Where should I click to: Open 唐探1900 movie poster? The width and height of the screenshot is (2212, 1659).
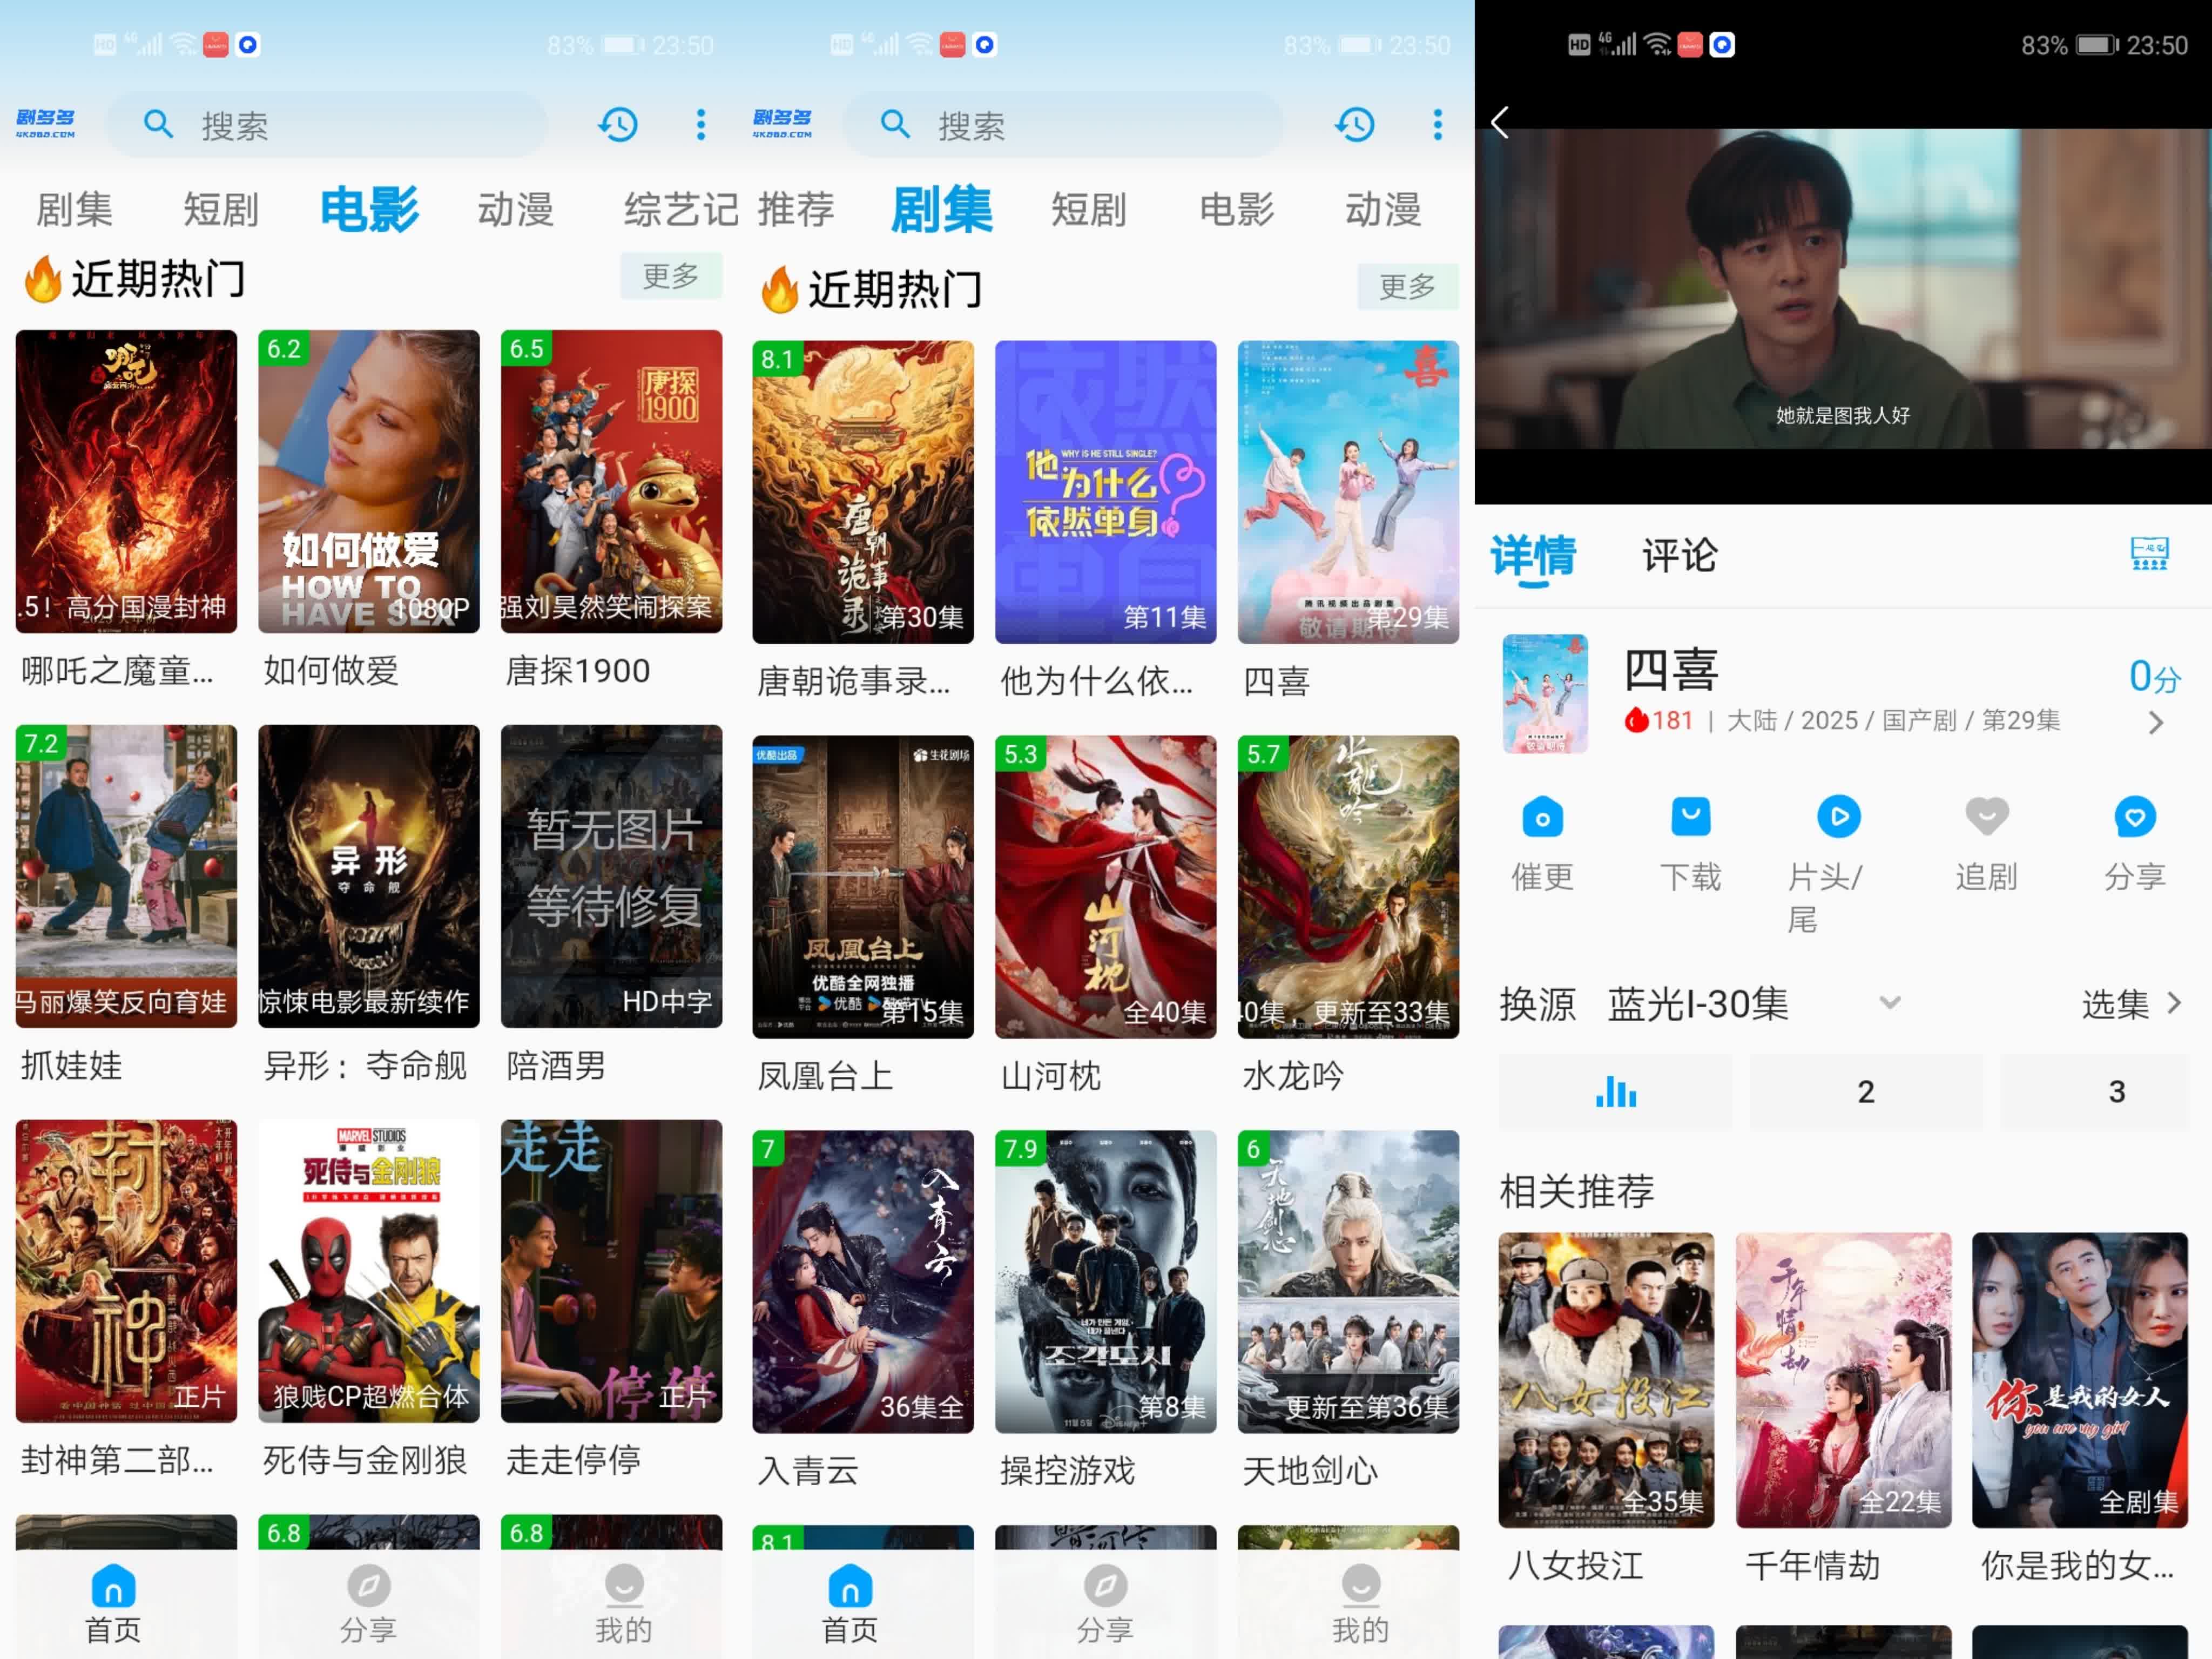click(611, 481)
